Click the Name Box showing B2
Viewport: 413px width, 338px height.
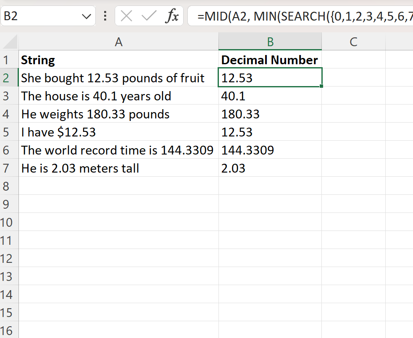(42, 16)
